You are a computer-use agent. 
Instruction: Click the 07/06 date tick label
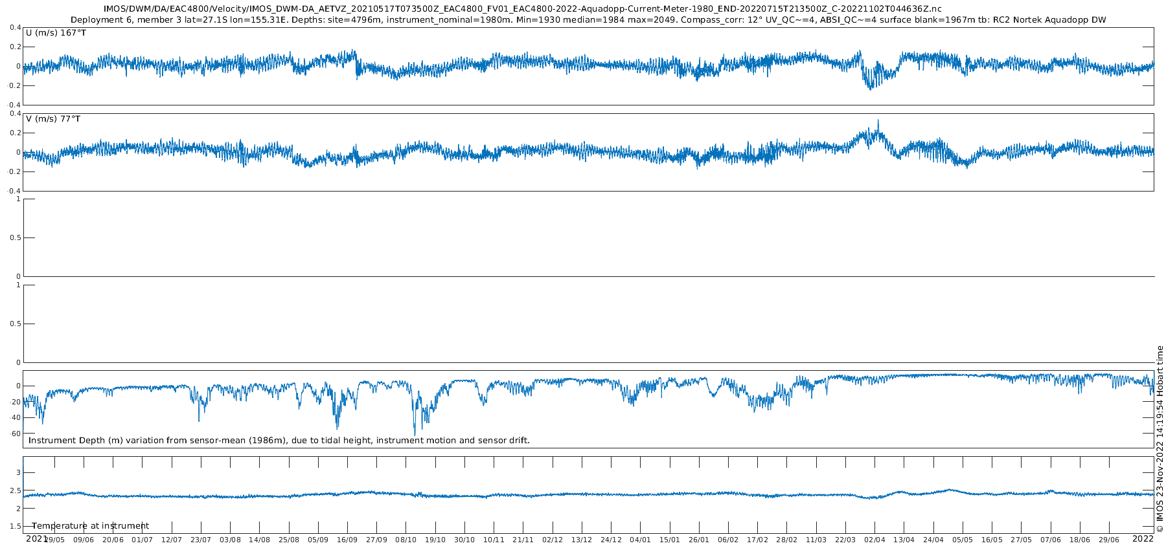[1051, 540]
